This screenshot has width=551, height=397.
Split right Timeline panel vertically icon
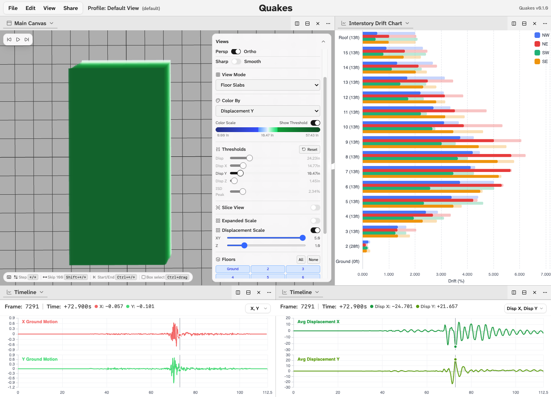coord(514,292)
